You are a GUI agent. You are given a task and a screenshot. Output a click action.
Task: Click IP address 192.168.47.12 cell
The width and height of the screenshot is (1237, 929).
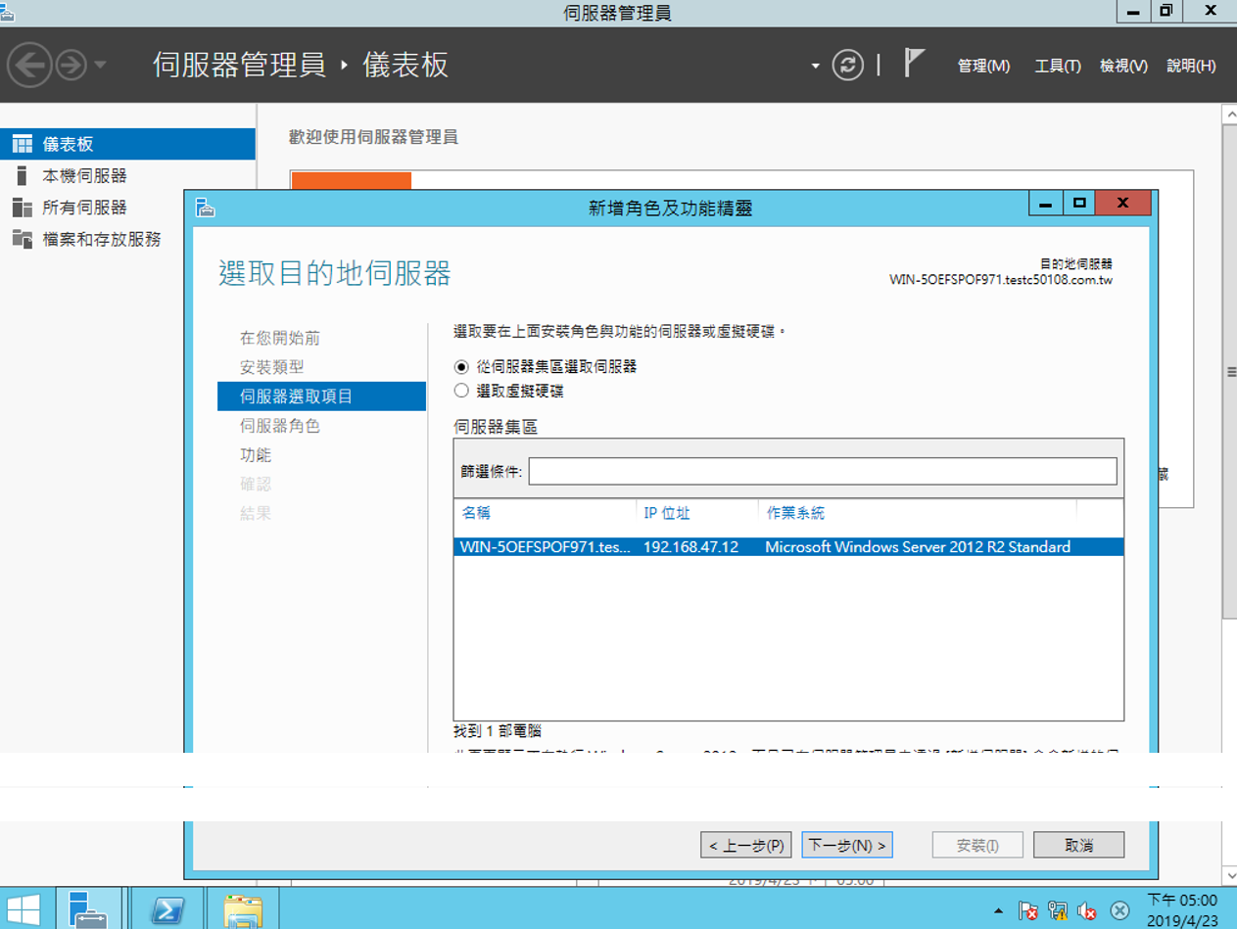[x=690, y=547]
